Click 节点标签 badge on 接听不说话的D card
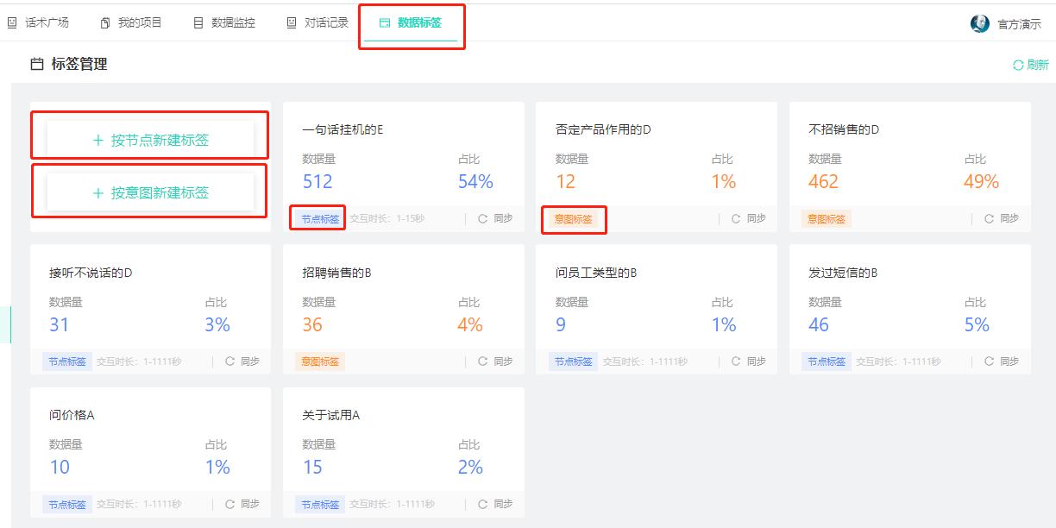1056x528 pixels. point(67,361)
